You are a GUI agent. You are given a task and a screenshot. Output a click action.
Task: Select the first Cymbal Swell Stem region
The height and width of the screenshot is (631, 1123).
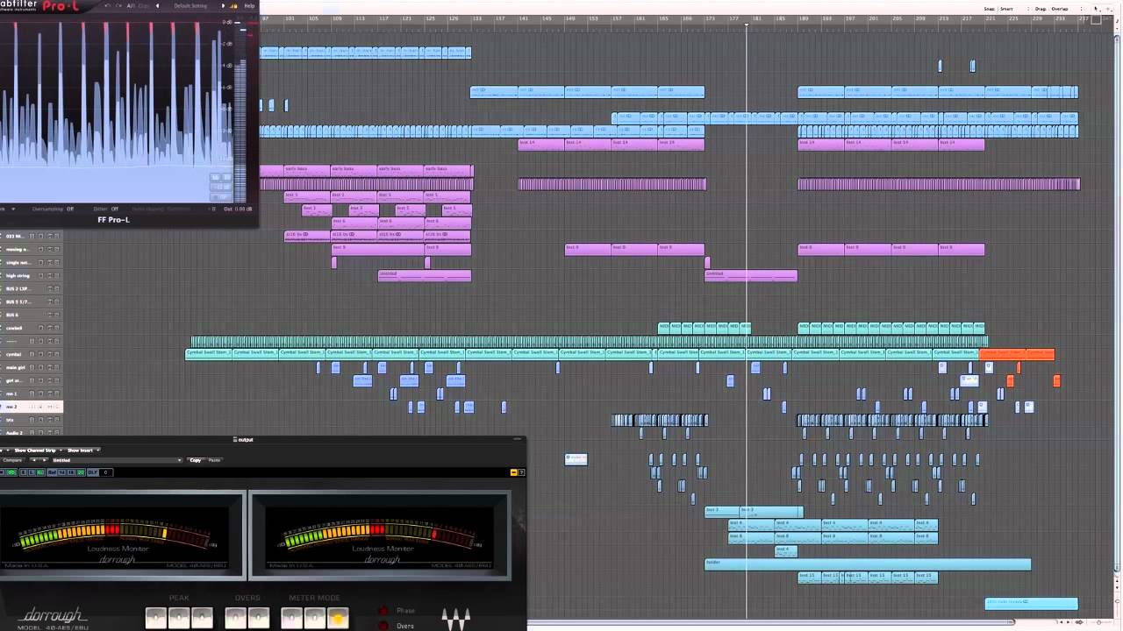(208, 354)
